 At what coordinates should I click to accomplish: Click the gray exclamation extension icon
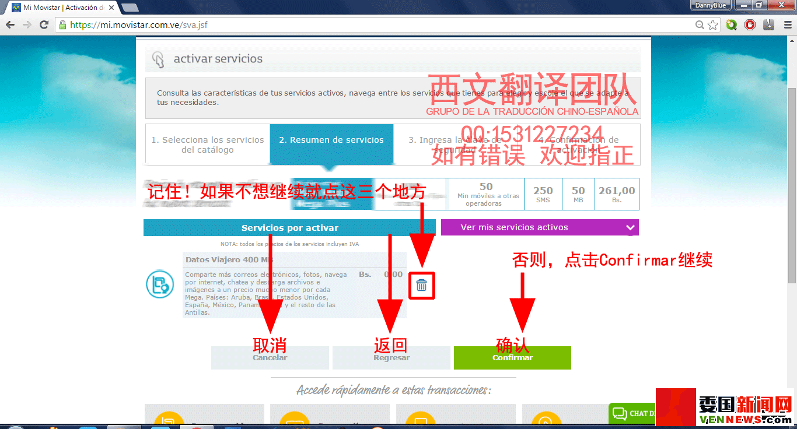click(768, 25)
